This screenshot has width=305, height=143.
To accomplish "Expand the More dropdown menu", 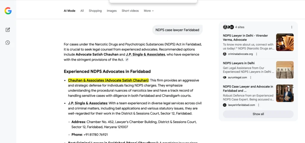I will [149, 11].
